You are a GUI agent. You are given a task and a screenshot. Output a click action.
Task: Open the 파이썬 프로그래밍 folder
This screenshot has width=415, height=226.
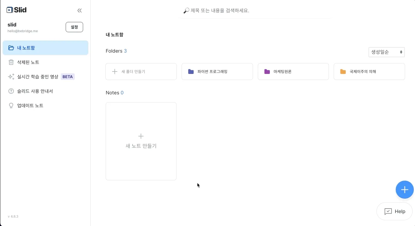217,72
